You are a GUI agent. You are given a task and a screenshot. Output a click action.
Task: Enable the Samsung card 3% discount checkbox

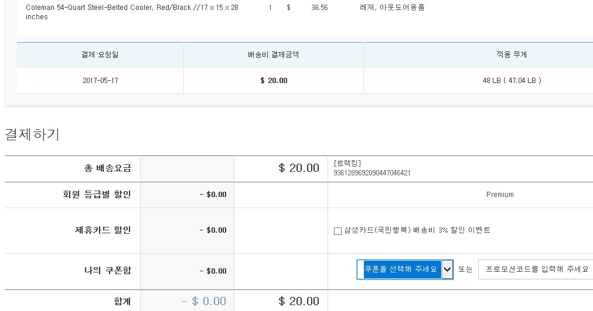point(338,231)
